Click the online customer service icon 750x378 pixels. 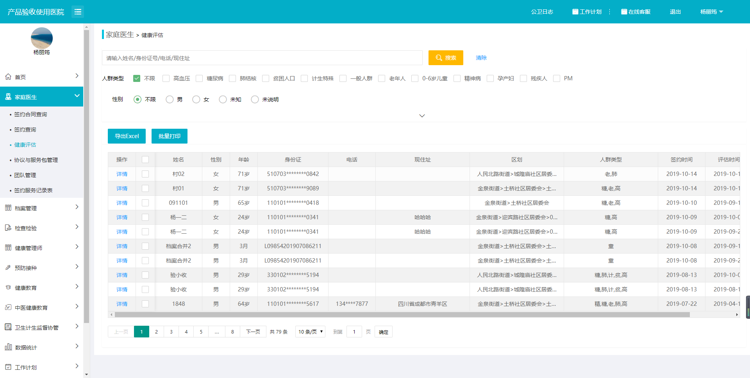[624, 12]
